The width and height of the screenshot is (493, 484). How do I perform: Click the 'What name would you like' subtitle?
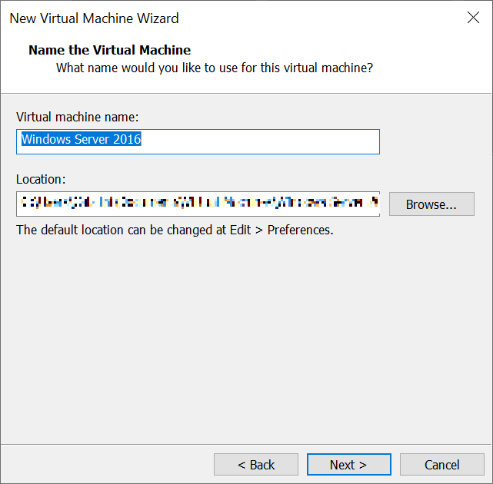[215, 68]
